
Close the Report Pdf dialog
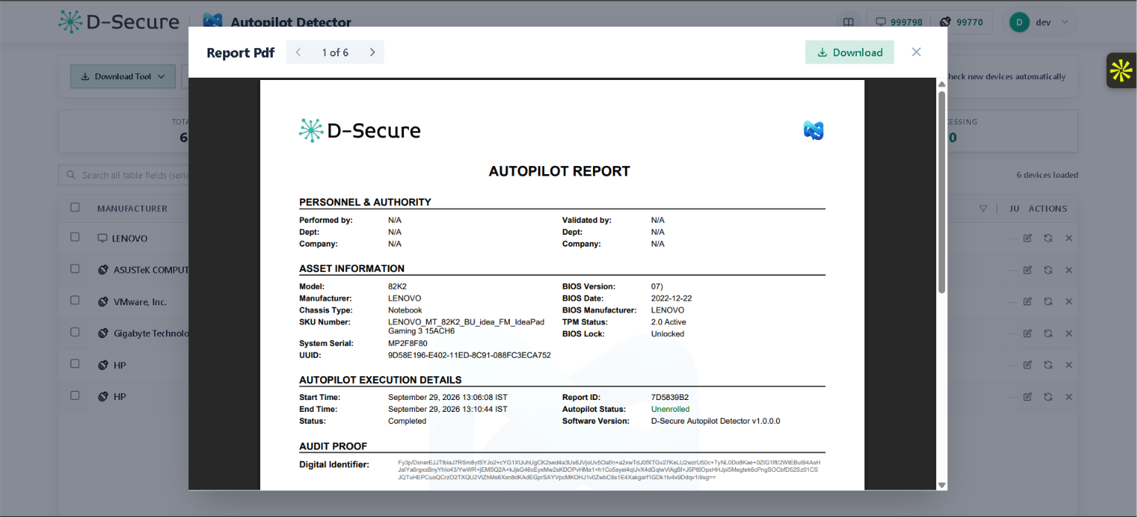(916, 52)
